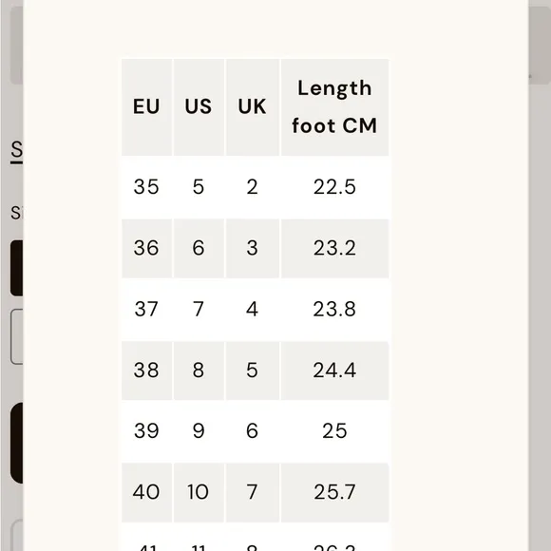The image size is (551, 551).
Task: Click the UK column header
Action: (253, 106)
